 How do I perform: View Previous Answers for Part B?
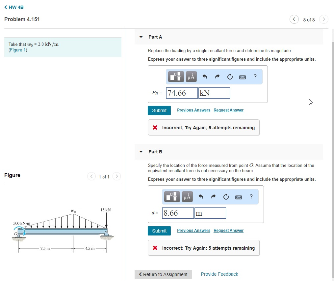pos(193,231)
